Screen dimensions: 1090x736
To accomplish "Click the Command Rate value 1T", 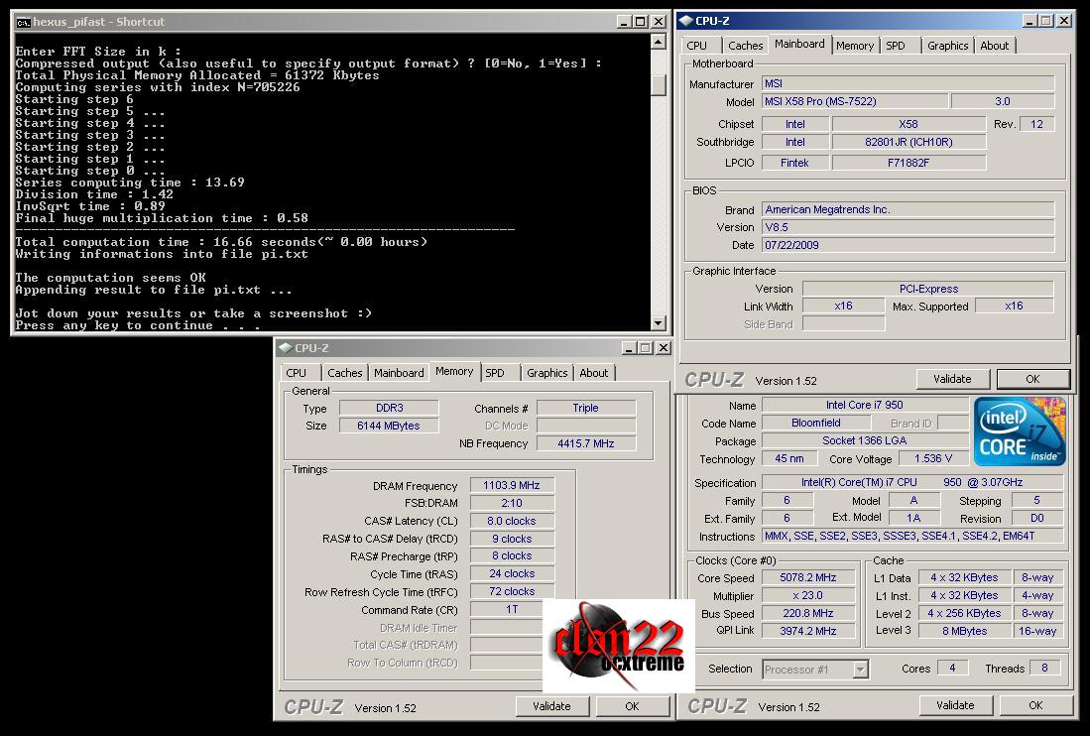I will (512, 609).
